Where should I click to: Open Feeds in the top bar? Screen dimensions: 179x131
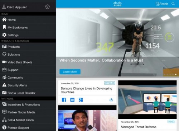pyautogui.click(x=162, y=4)
